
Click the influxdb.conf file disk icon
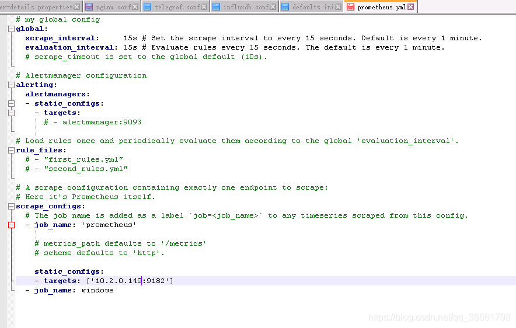[x=216, y=7]
